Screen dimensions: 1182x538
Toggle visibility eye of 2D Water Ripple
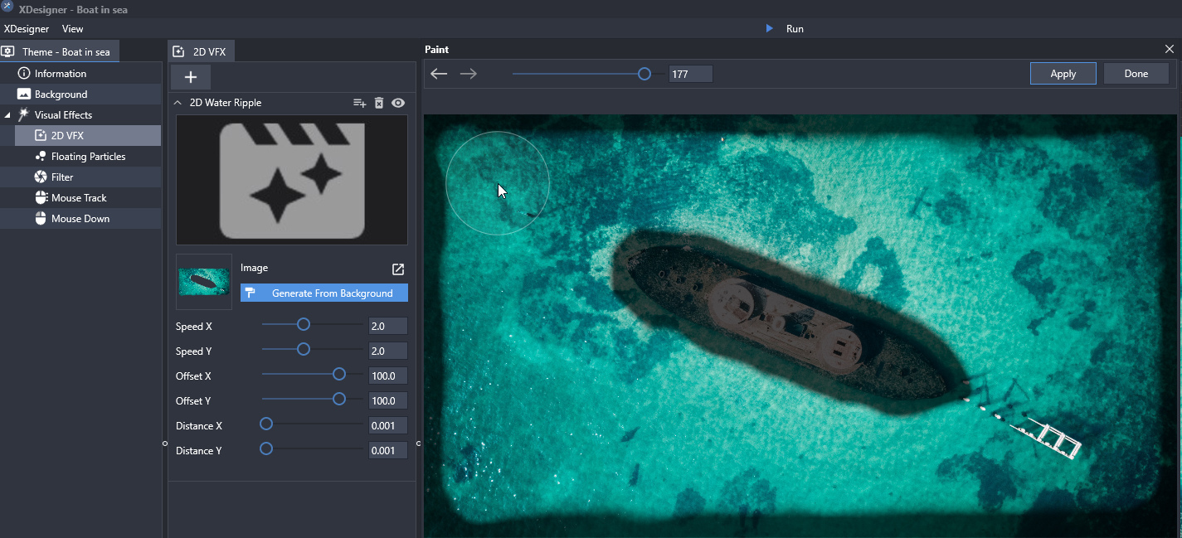[x=398, y=103]
